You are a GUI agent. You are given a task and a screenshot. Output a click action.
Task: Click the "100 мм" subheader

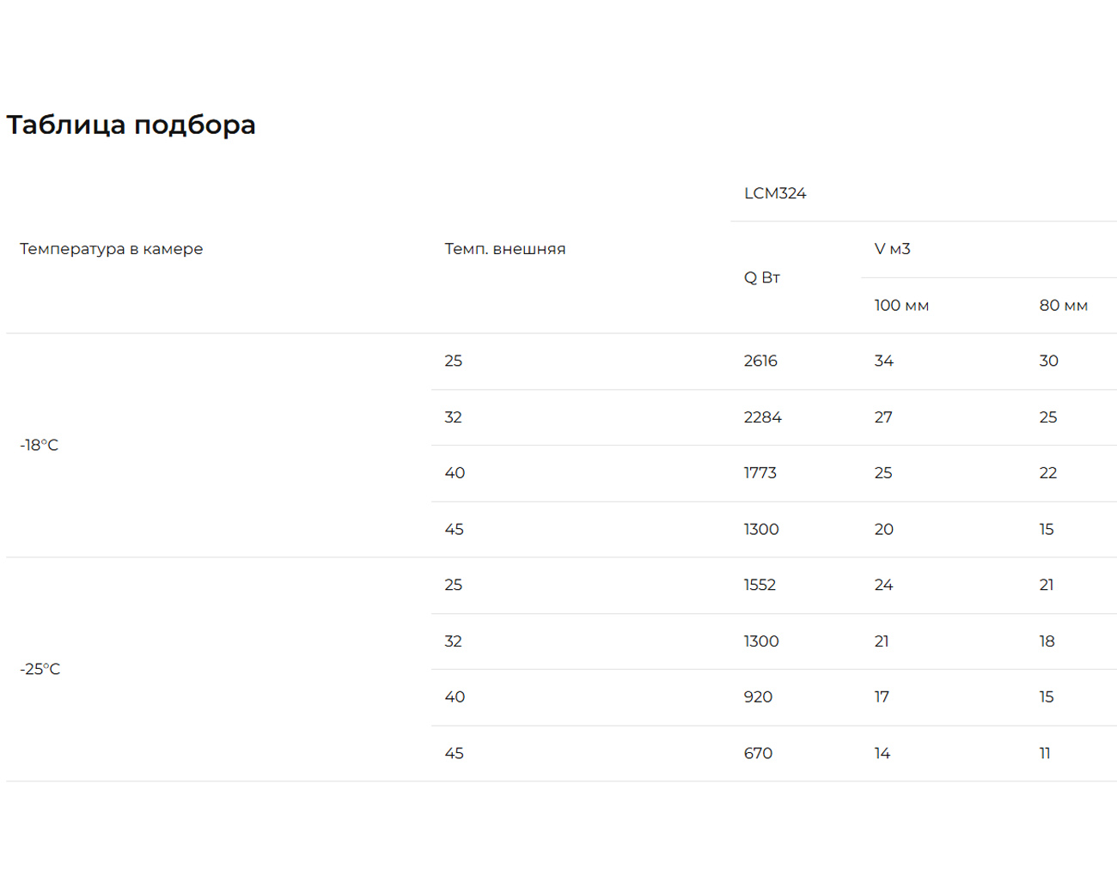point(901,306)
